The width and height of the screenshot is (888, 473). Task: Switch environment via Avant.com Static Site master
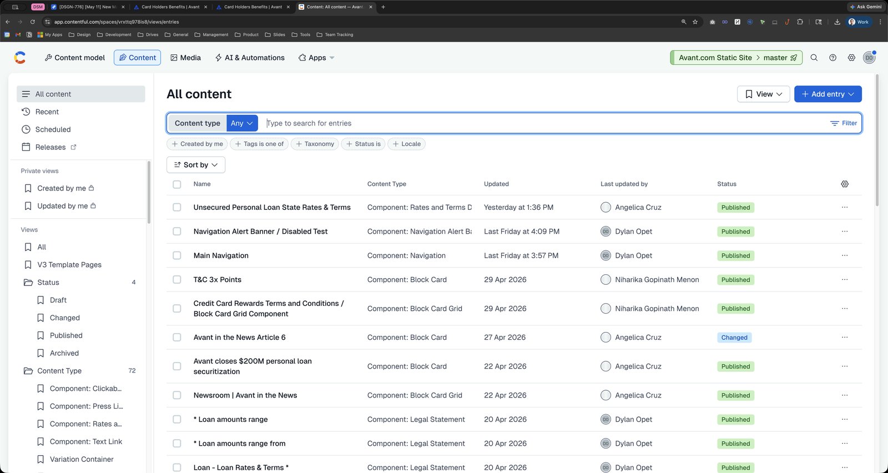point(736,58)
